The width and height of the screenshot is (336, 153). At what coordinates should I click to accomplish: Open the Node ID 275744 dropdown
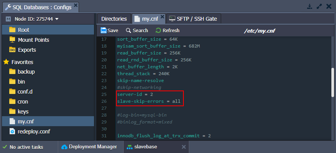point(37,19)
